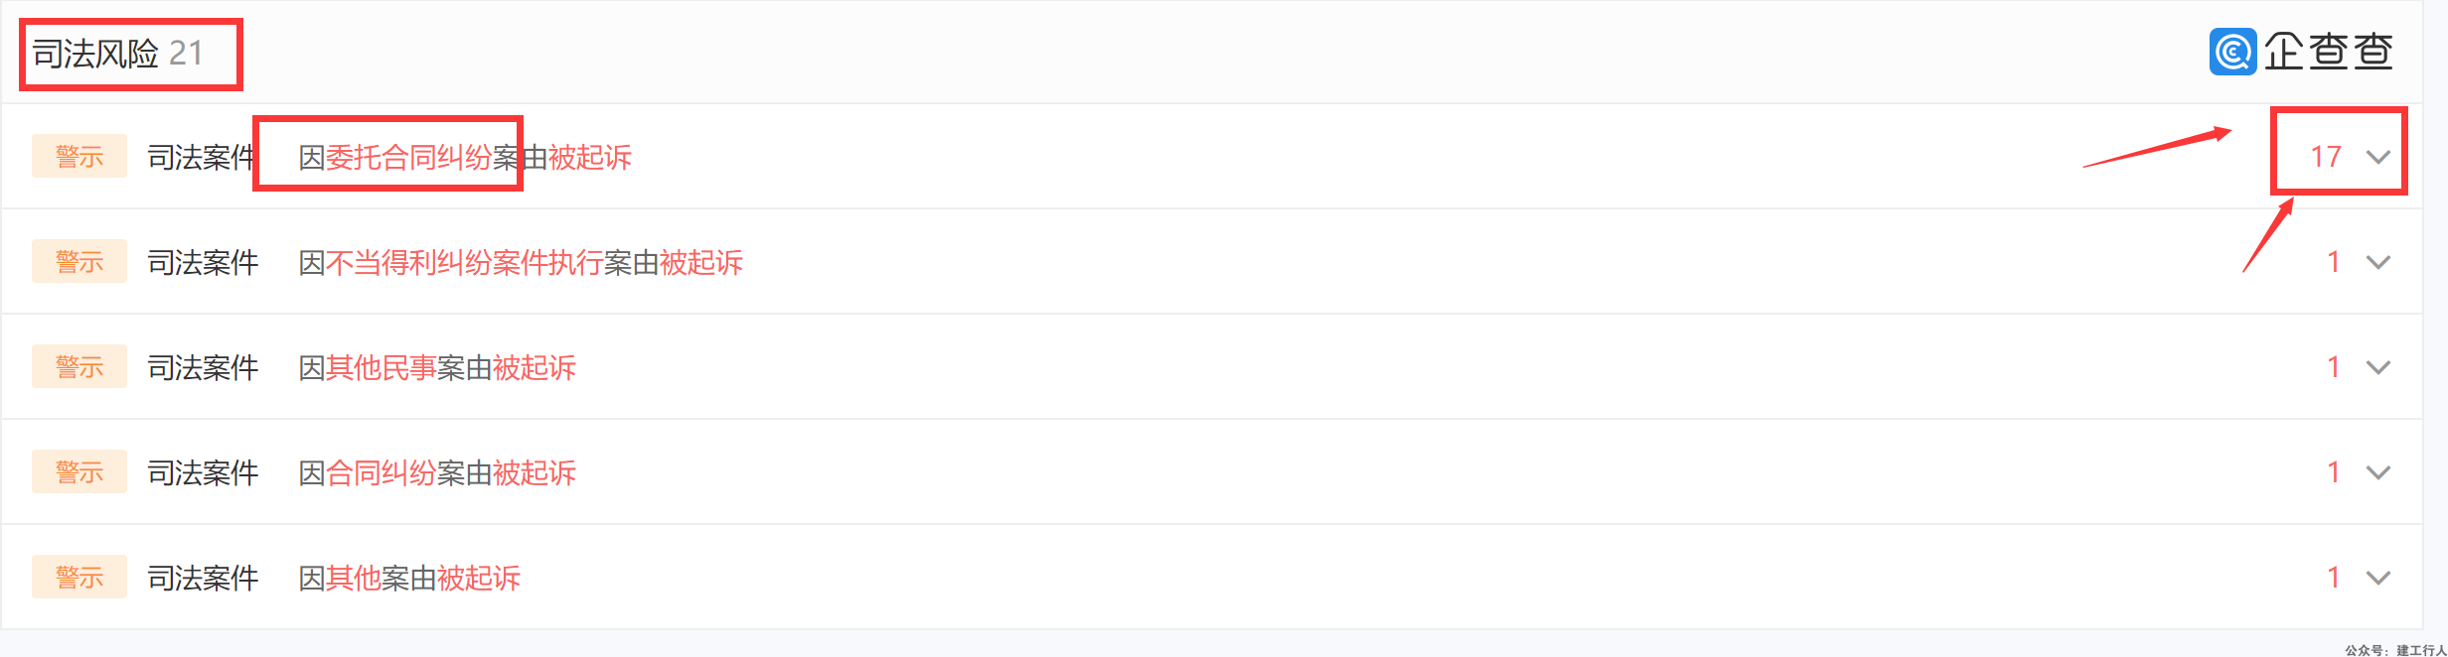Expand the 不当得利纠纷案件执行 row chevron
Viewport: 2448px width, 657px height.
click(x=2378, y=262)
